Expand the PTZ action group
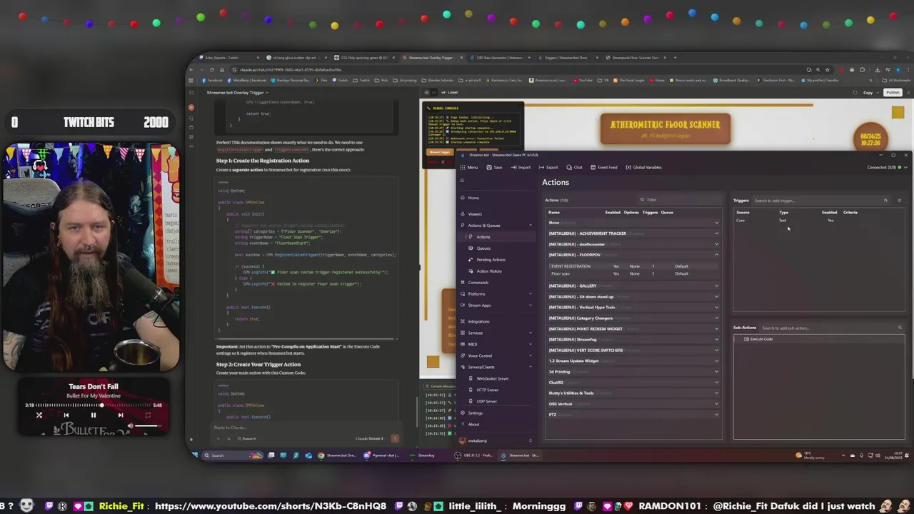This screenshot has height=514, width=914. click(x=716, y=415)
